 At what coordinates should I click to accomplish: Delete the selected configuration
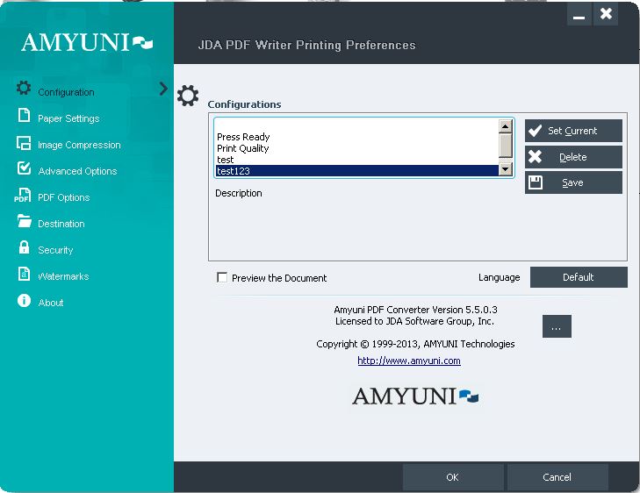pos(573,157)
